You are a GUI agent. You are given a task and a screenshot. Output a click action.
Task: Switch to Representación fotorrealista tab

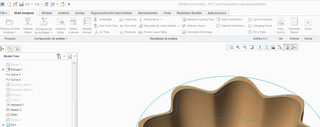pos(111,13)
